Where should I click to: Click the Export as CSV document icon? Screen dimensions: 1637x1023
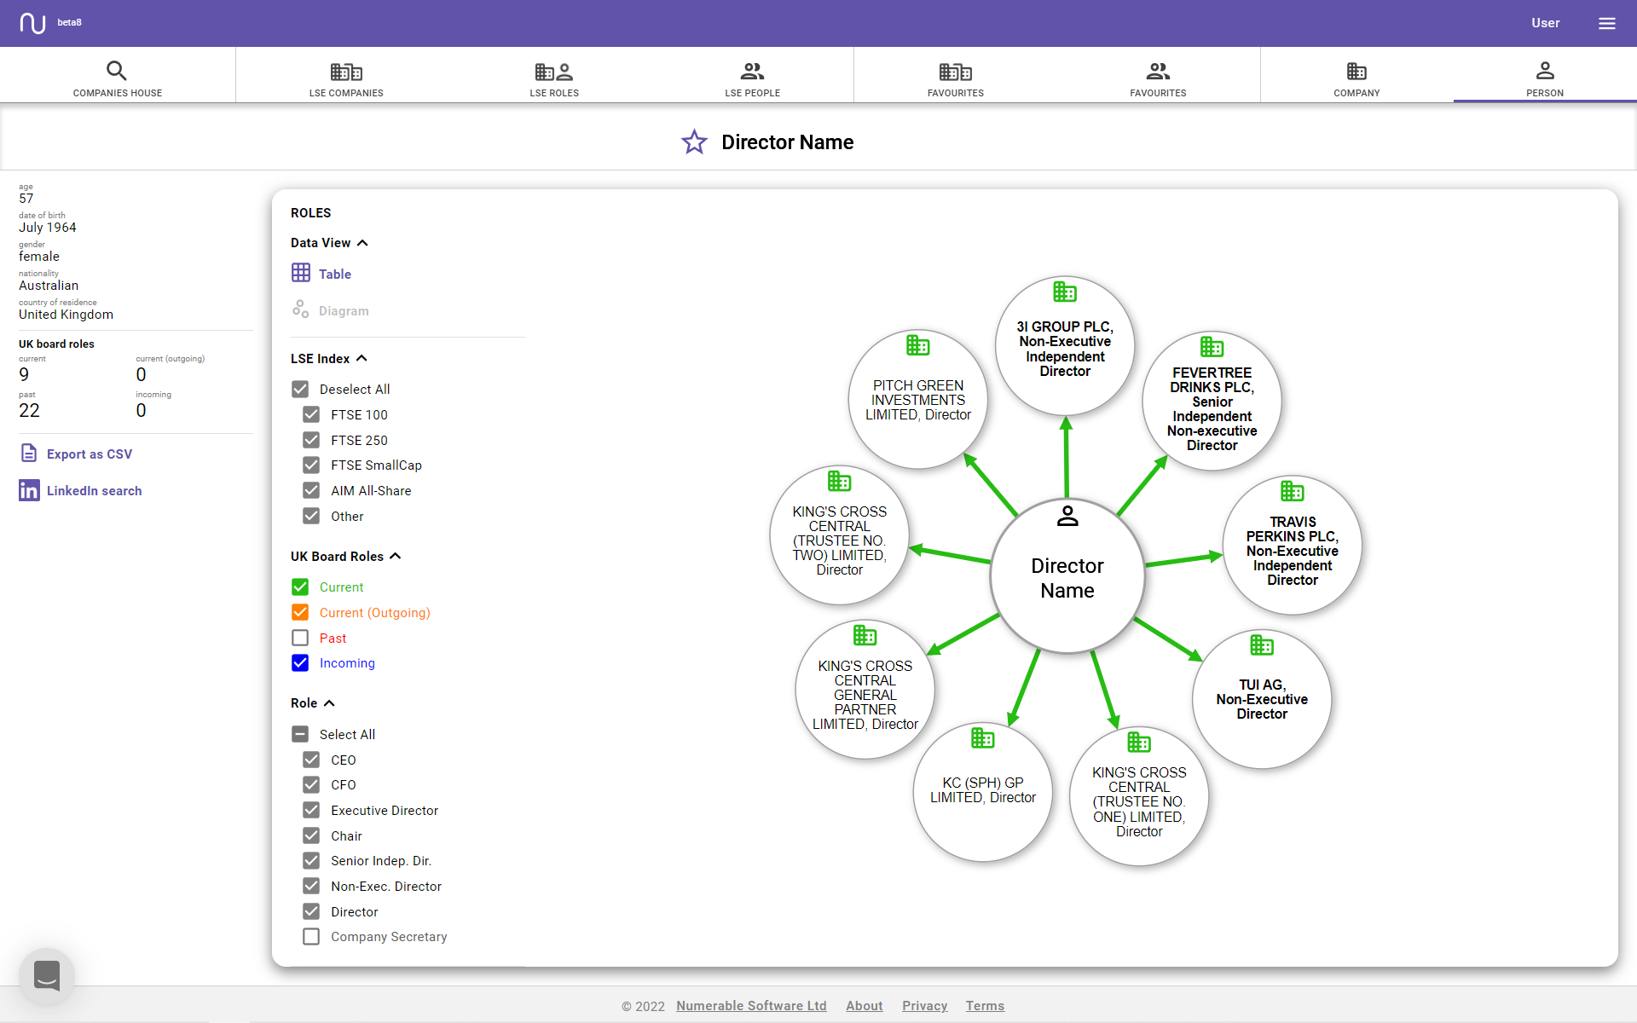[x=29, y=454]
